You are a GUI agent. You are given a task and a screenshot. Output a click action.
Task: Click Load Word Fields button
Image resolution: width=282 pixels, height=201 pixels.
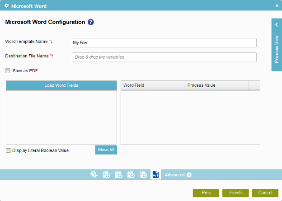pos(61,85)
